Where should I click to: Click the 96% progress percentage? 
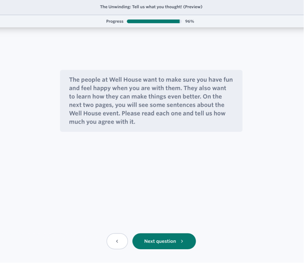pos(190,21)
